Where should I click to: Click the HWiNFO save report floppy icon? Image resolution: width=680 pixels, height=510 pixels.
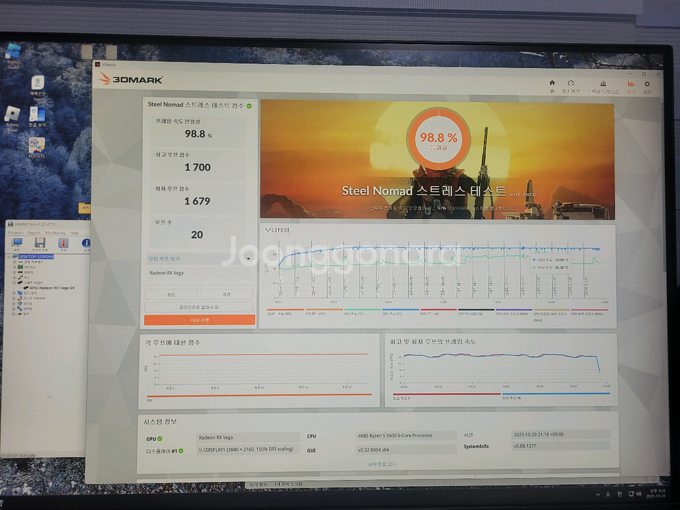[40, 244]
